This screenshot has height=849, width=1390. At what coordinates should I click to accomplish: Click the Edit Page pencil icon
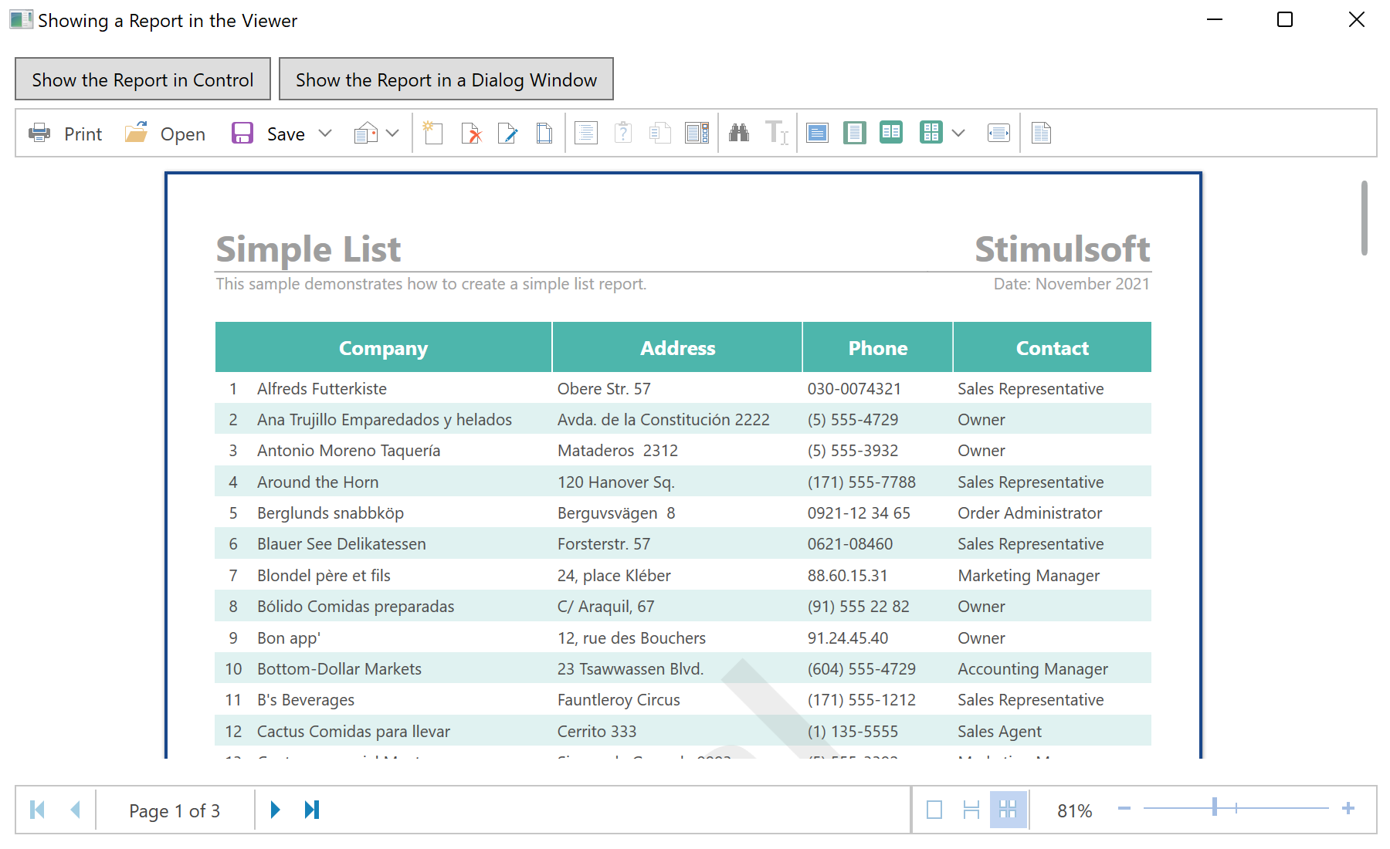click(x=507, y=134)
